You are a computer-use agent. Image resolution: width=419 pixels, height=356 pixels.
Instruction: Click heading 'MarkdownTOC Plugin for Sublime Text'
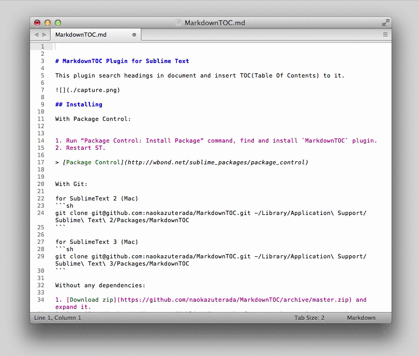tap(122, 61)
